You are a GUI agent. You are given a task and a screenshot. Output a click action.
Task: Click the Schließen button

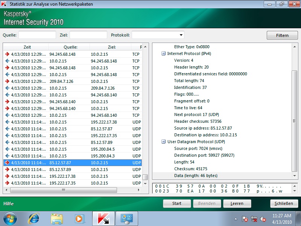284,203
